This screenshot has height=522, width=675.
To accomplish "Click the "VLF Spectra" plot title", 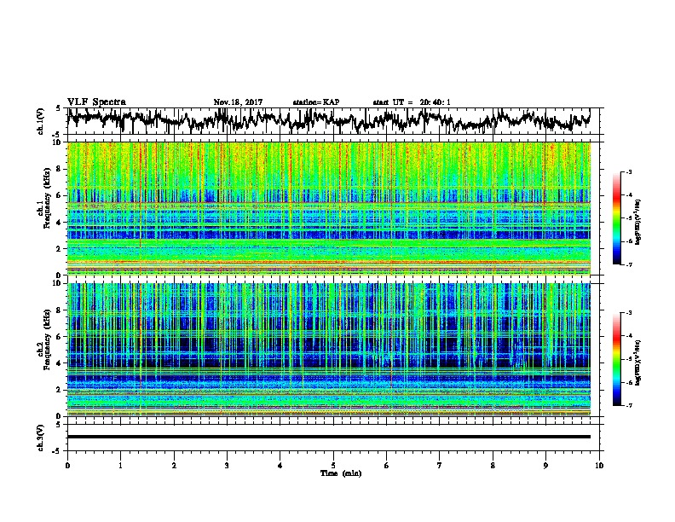I will [x=96, y=102].
